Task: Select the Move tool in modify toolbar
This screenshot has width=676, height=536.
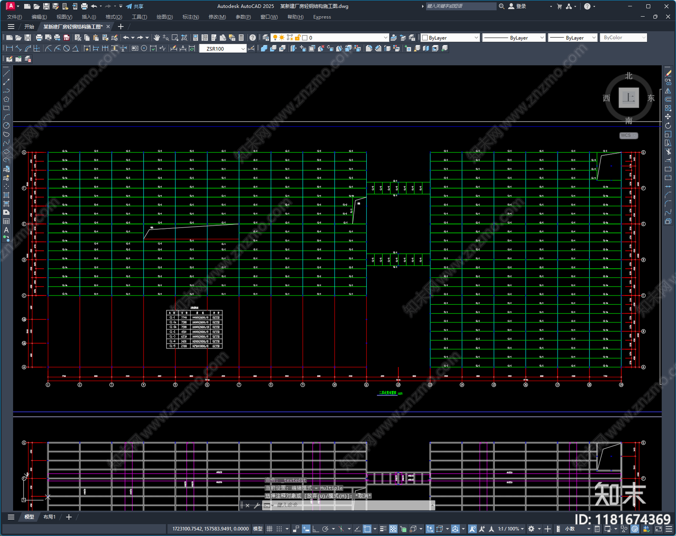Action: click(668, 116)
